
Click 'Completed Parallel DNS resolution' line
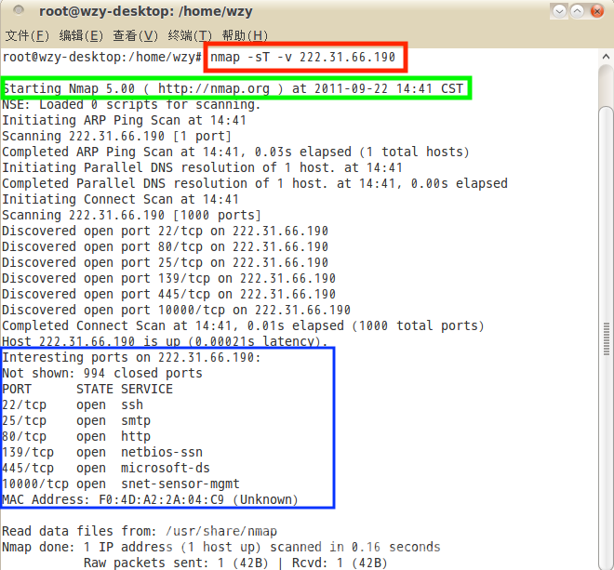pos(255,183)
